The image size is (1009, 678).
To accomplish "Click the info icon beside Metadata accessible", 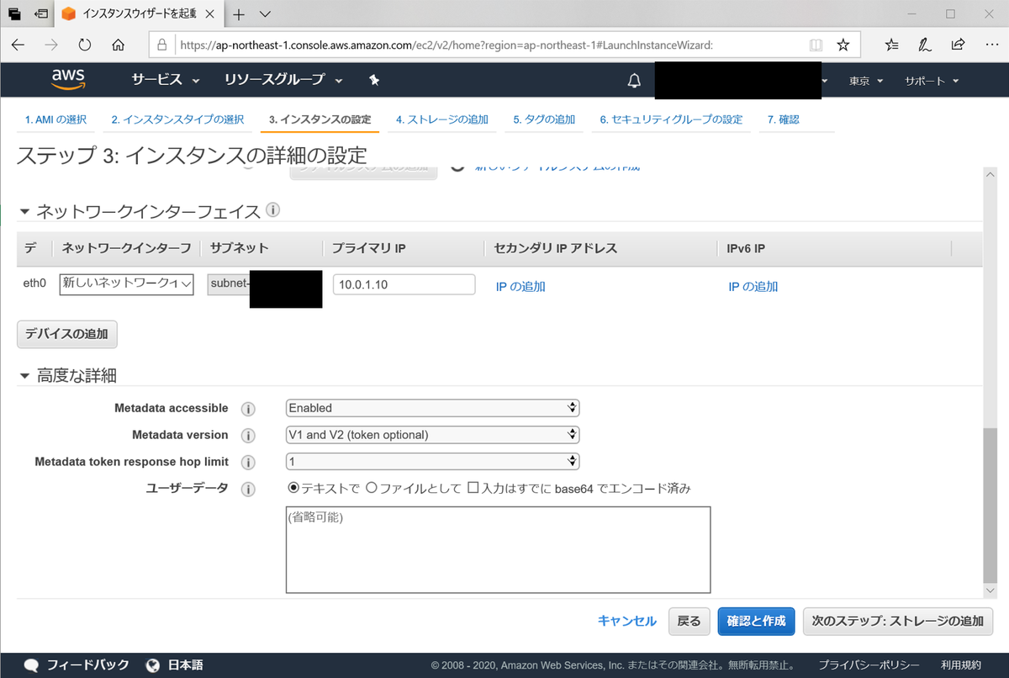I will pyautogui.click(x=247, y=408).
